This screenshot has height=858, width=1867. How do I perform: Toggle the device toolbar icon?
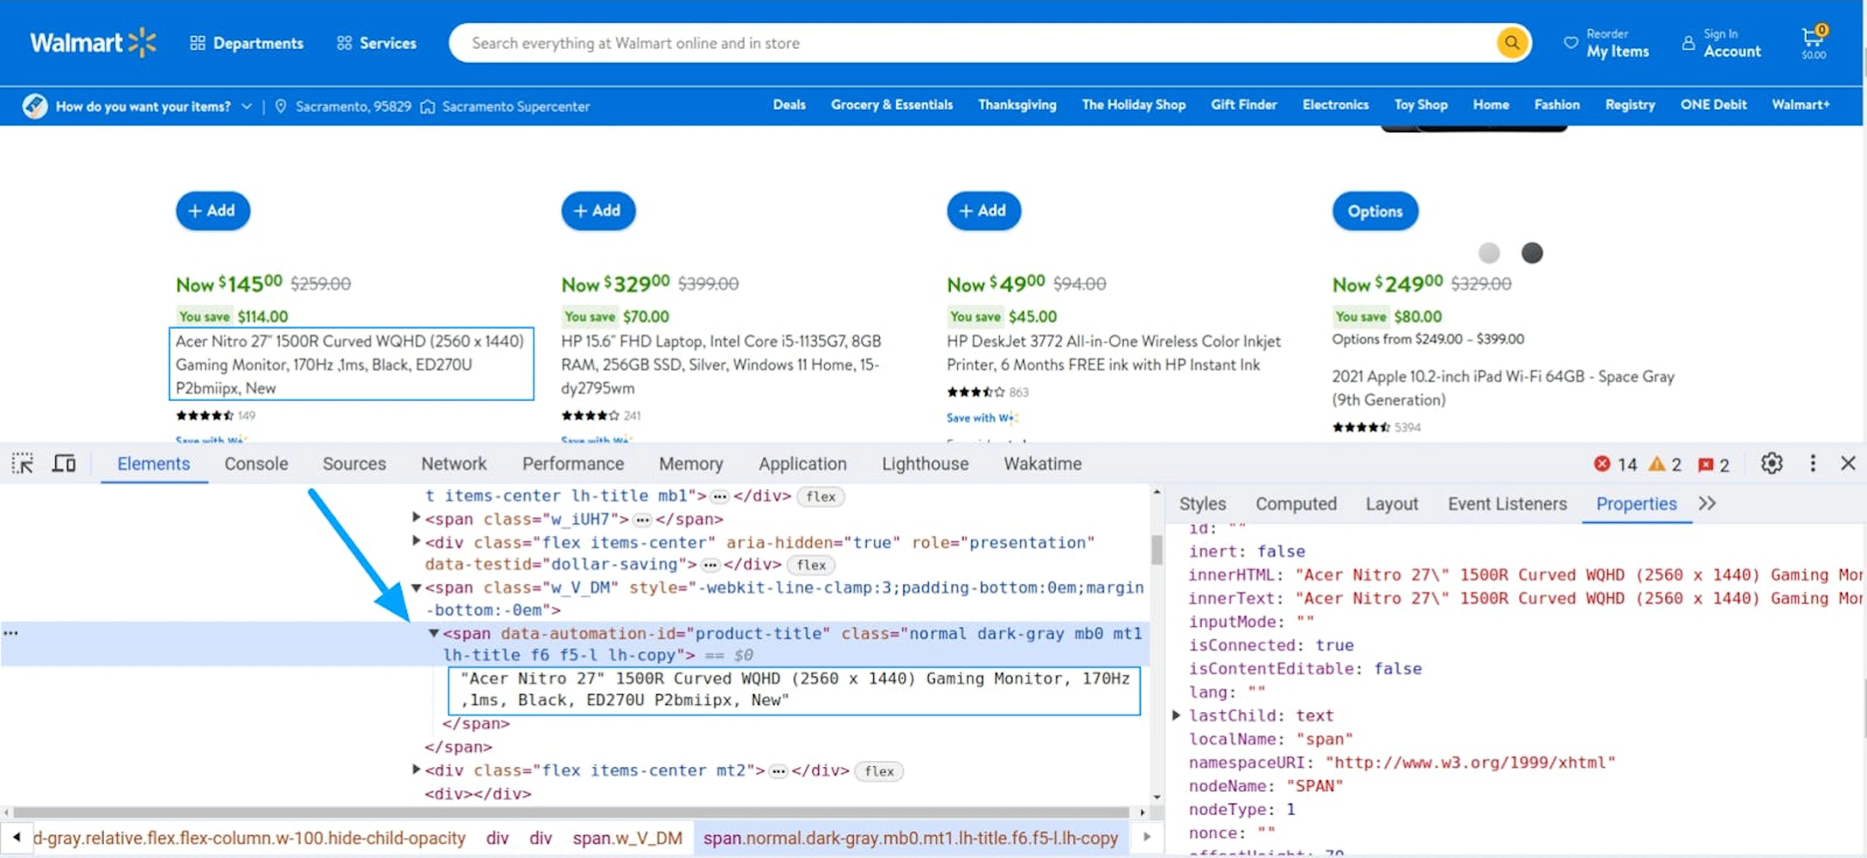pyautogui.click(x=64, y=463)
